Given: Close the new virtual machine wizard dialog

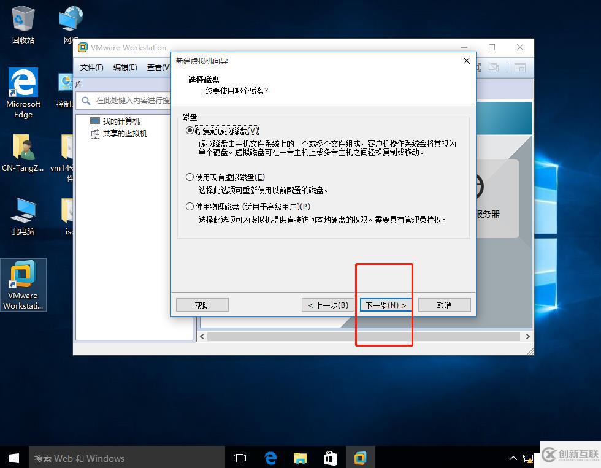Looking at the screenshot, I should click(466, 61).
